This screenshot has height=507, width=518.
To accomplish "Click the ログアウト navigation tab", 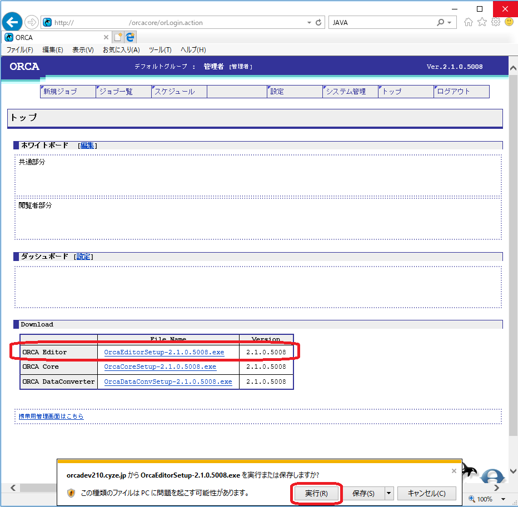I will pos(461,92).
